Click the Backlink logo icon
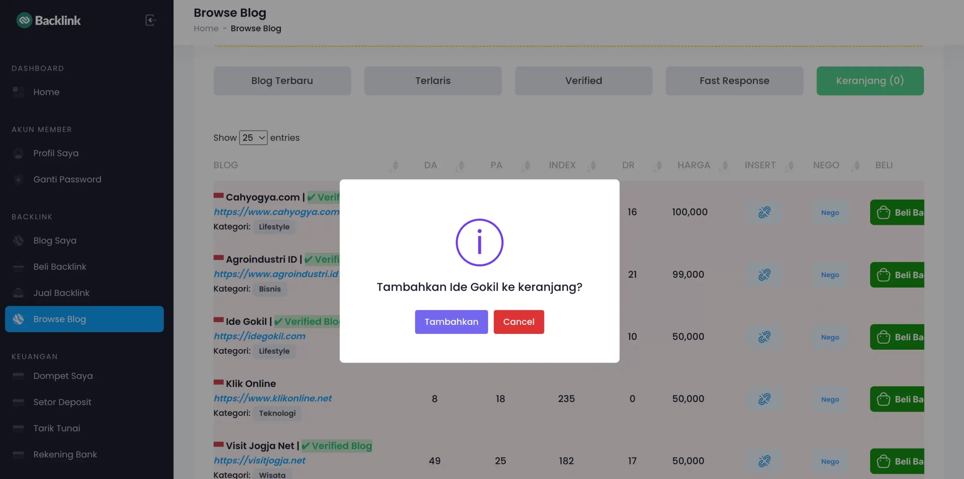Viewport: 964px width, 479px height. click(x=25, y=20)
